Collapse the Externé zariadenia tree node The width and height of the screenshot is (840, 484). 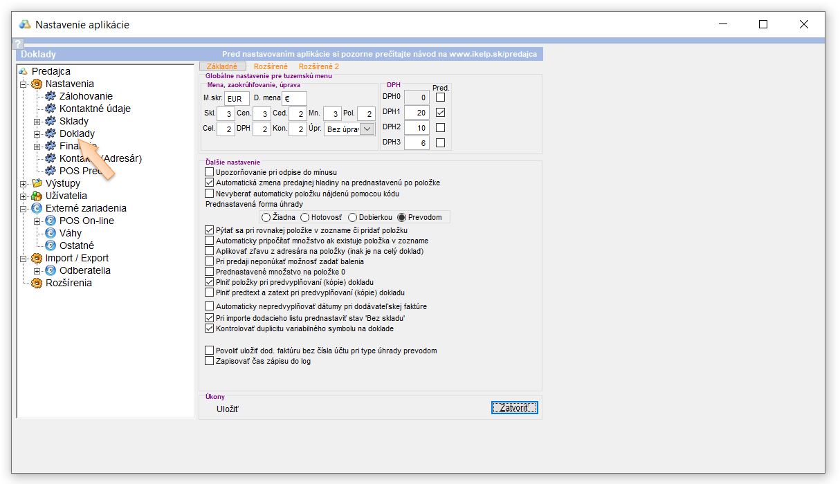(x=24, y=208)
